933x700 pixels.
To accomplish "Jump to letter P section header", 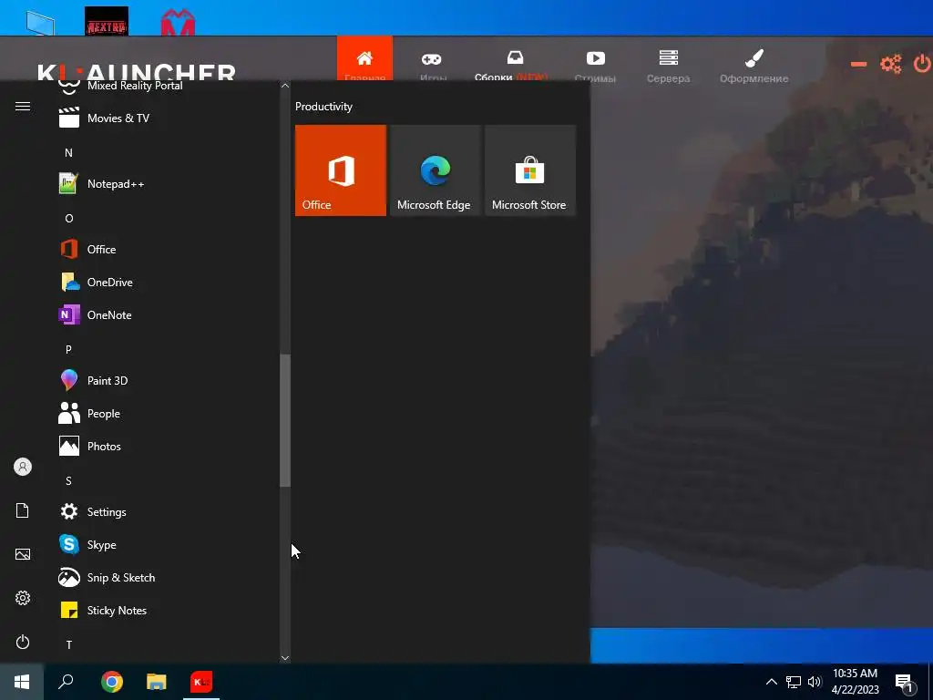I will pos(68,349).
